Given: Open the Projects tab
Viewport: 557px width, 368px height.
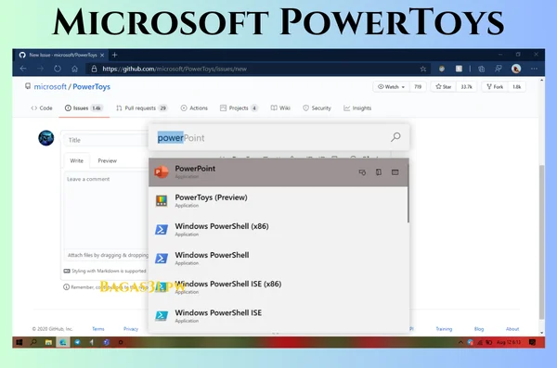Looking at the screenshot, I should coord(239,108).
